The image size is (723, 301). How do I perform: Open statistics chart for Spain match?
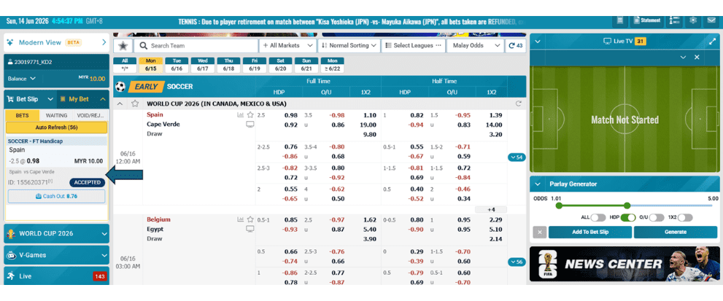pyautogui.click(x=240, y=114)
